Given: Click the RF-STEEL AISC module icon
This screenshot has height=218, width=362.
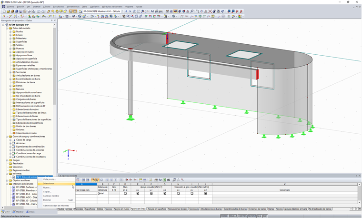Looking at the screenshot, I should 14,197.
